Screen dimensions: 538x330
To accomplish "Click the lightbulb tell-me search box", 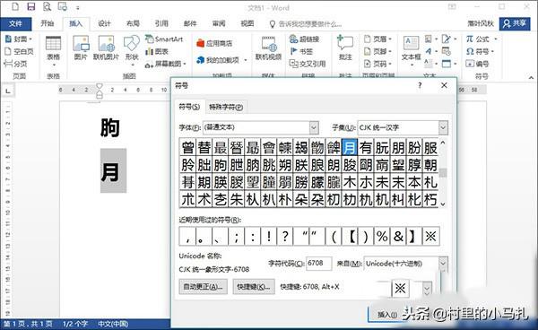I will click(x=306, y=24).
